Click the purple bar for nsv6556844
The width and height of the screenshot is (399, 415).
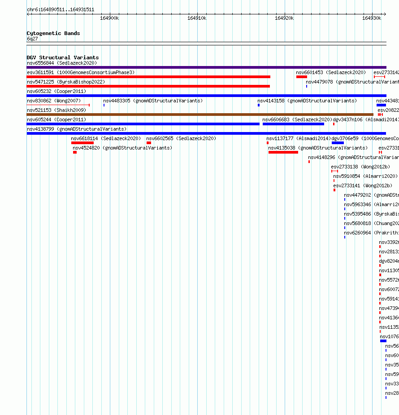(x=206, y=67)
